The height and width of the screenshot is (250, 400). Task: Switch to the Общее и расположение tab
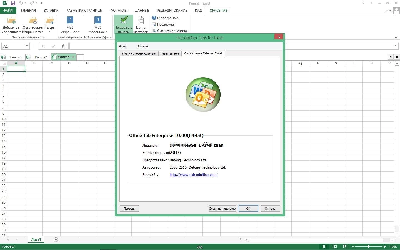coord(139,54)
